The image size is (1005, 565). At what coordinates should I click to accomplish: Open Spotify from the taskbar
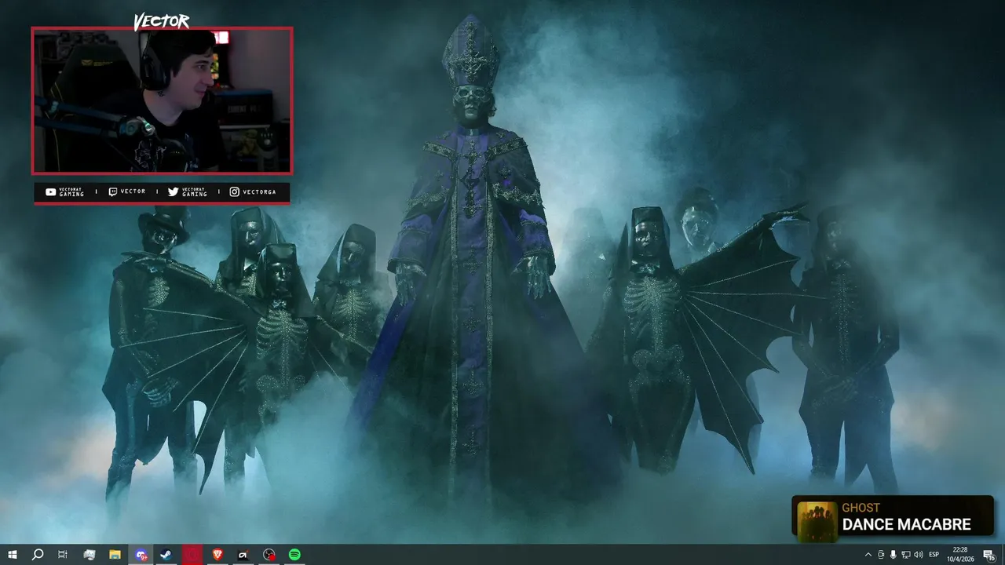(294, 555)
